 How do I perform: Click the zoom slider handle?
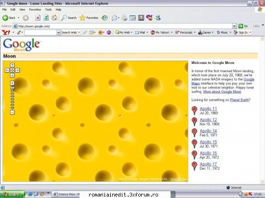point(12,87)
